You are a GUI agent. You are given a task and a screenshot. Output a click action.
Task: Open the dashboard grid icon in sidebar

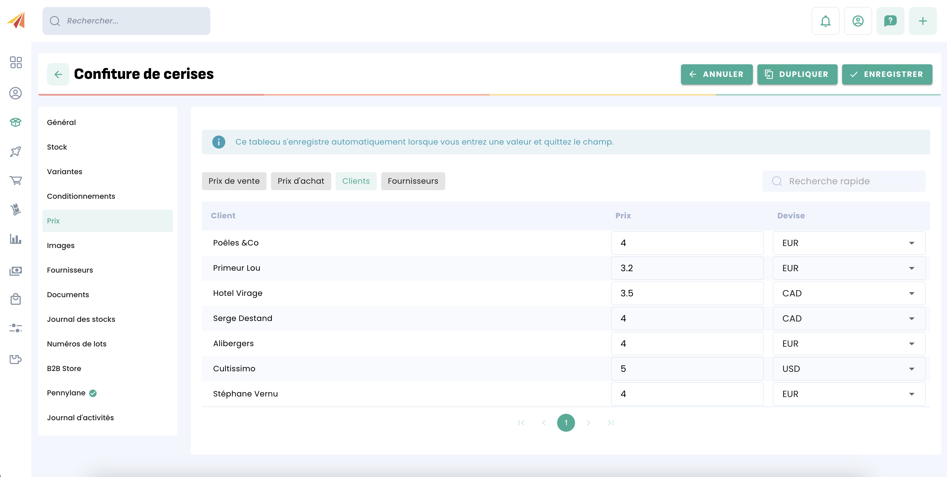(x=16, y=62)
